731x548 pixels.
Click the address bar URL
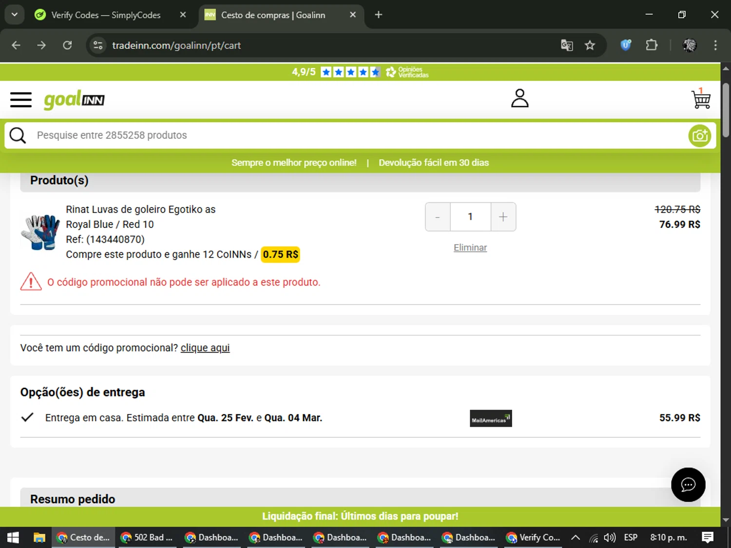pyautogui.click(x=176, y=45)
